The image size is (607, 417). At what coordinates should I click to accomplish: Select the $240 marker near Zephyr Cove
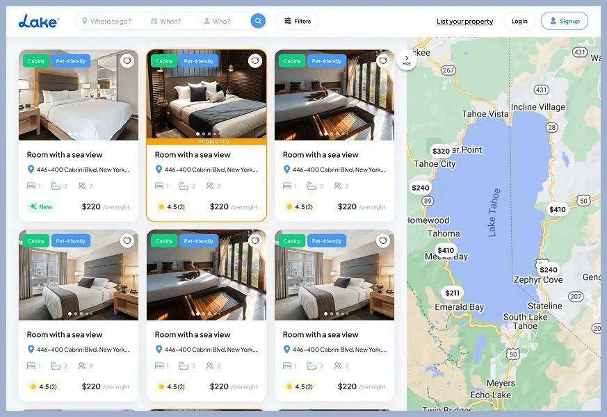pos(548,270)
